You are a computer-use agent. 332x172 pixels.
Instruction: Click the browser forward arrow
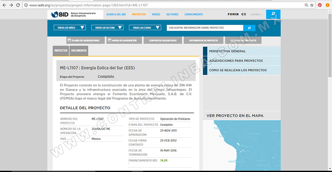[11, 5]
